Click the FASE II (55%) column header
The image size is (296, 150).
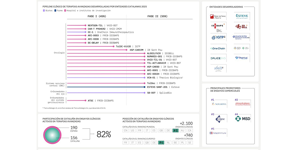pos(158,16)
